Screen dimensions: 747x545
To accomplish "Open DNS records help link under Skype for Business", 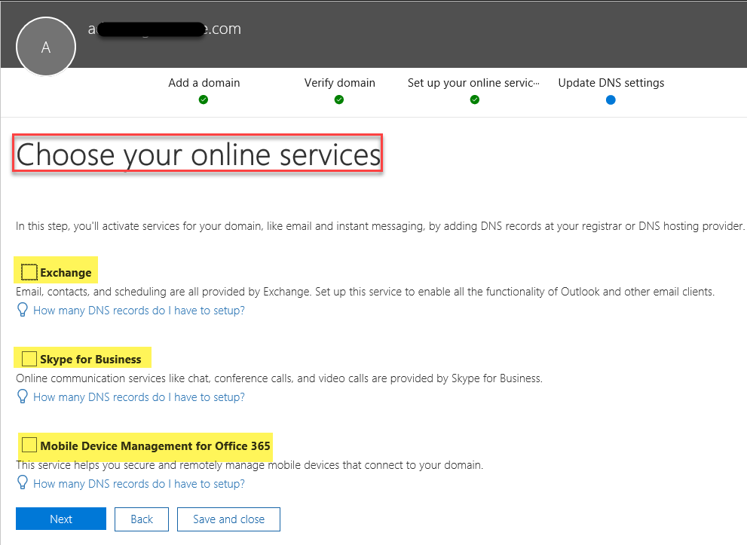I will pos(139,397).
